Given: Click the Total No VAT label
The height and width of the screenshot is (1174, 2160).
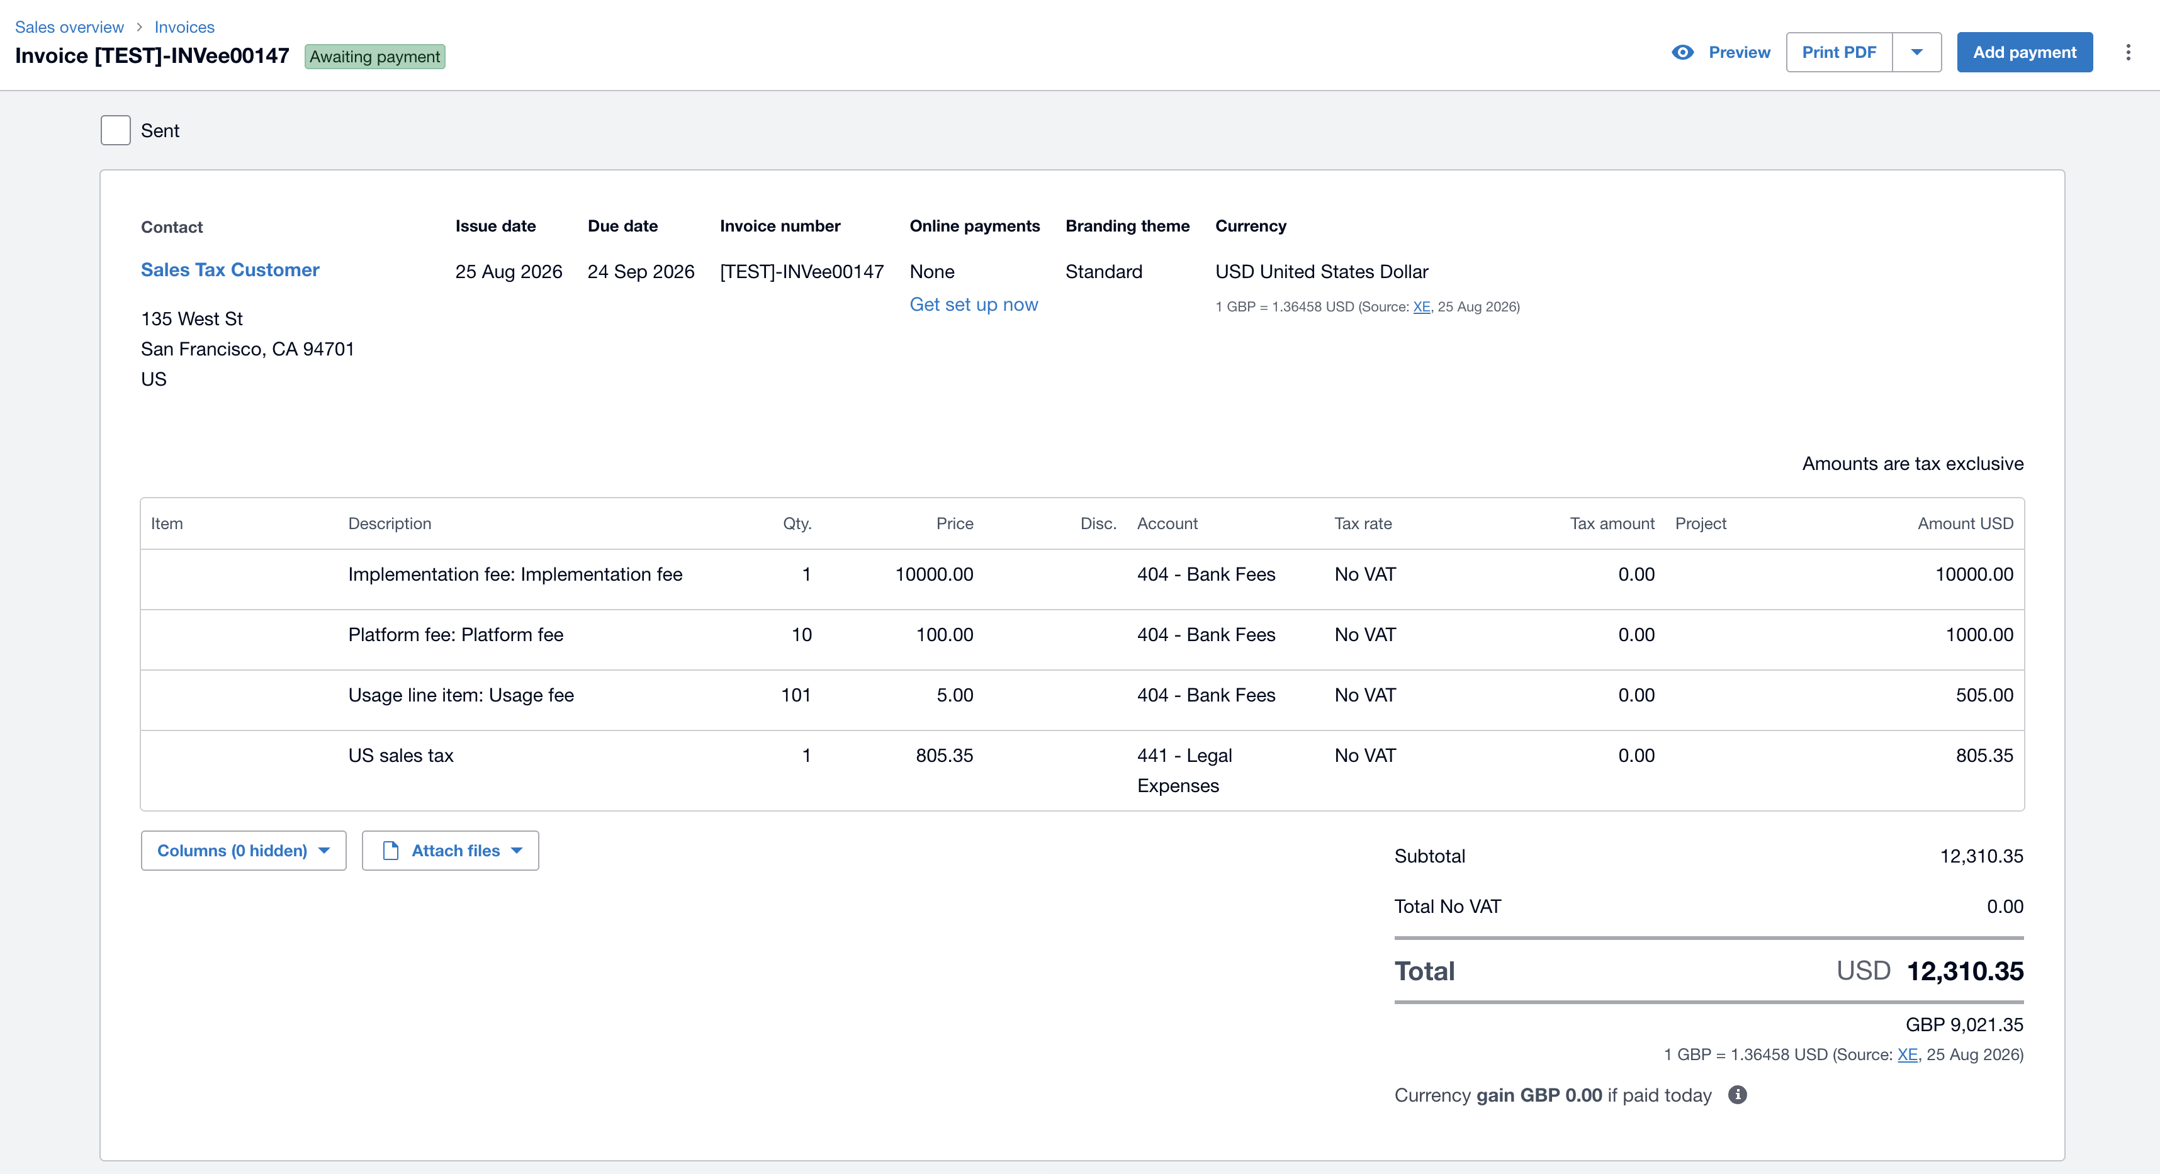Looking at the screenshot, I should click(1448, 906).
